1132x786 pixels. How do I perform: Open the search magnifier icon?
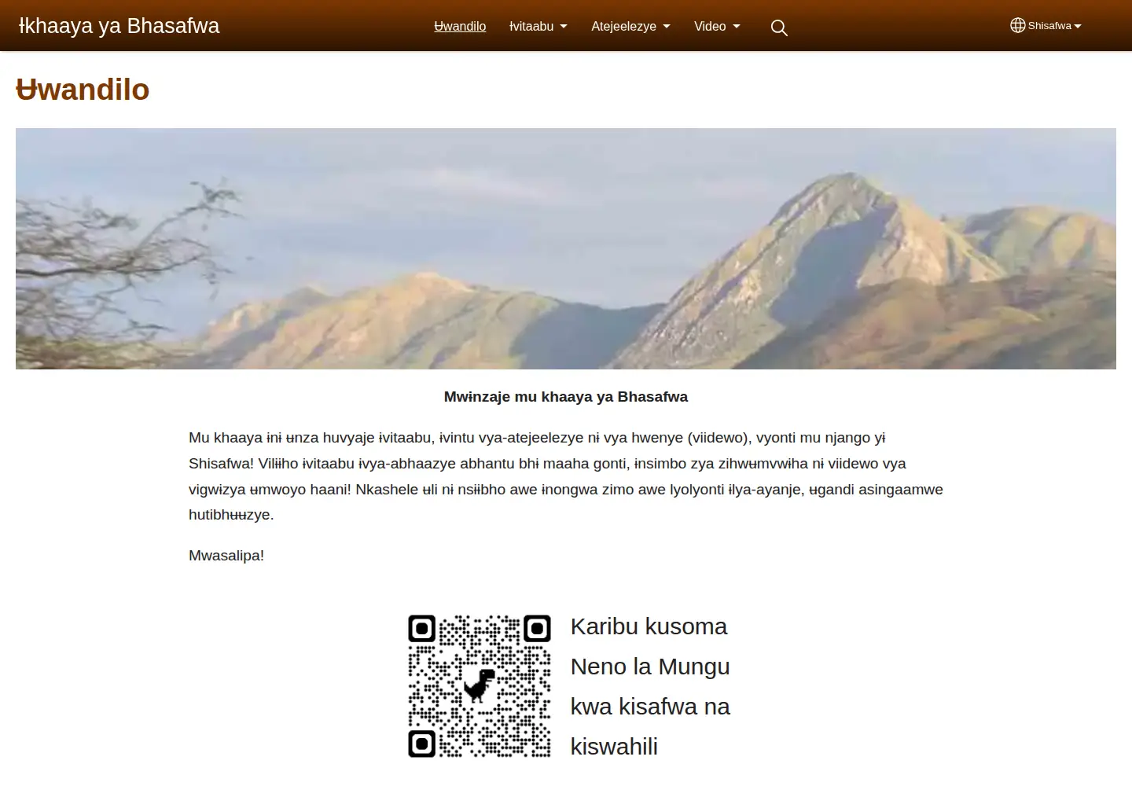tap(779, 28)
